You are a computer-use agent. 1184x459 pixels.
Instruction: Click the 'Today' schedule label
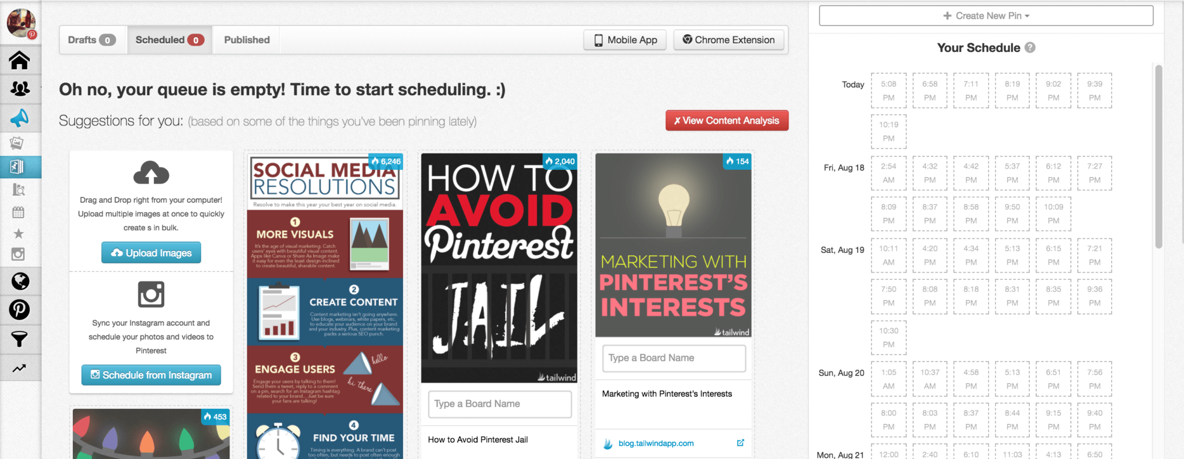(853, 84)
